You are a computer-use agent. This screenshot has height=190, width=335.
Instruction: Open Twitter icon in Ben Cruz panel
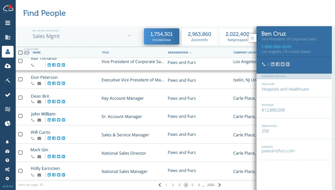[x=283, y=64]
